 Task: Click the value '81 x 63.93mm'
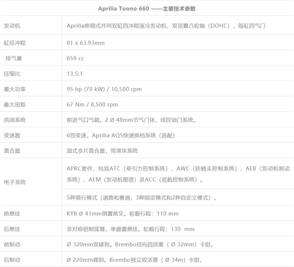(x=85, y=43)
